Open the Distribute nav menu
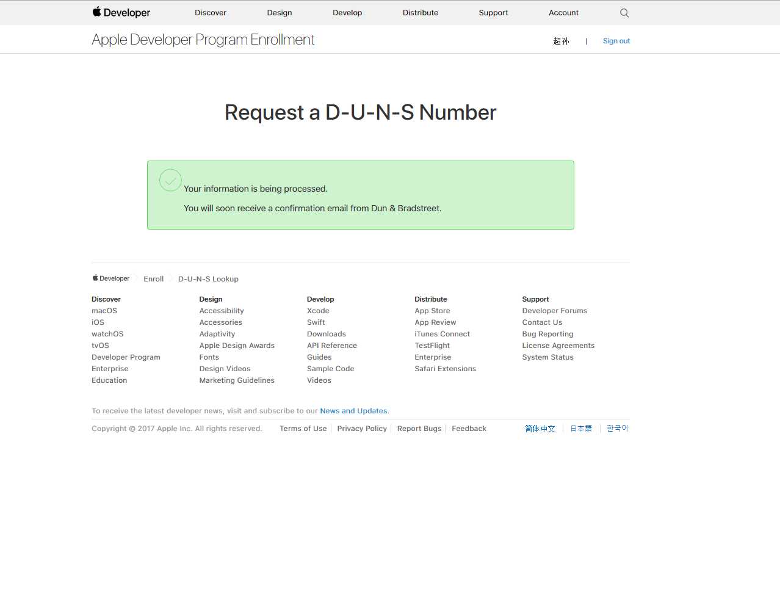Viewport: 780px width, 591px height. 421,13
